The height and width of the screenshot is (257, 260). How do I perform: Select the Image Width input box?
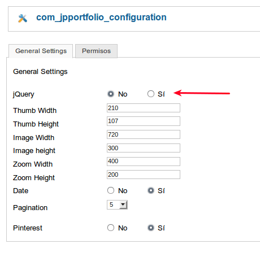[144, 134]
